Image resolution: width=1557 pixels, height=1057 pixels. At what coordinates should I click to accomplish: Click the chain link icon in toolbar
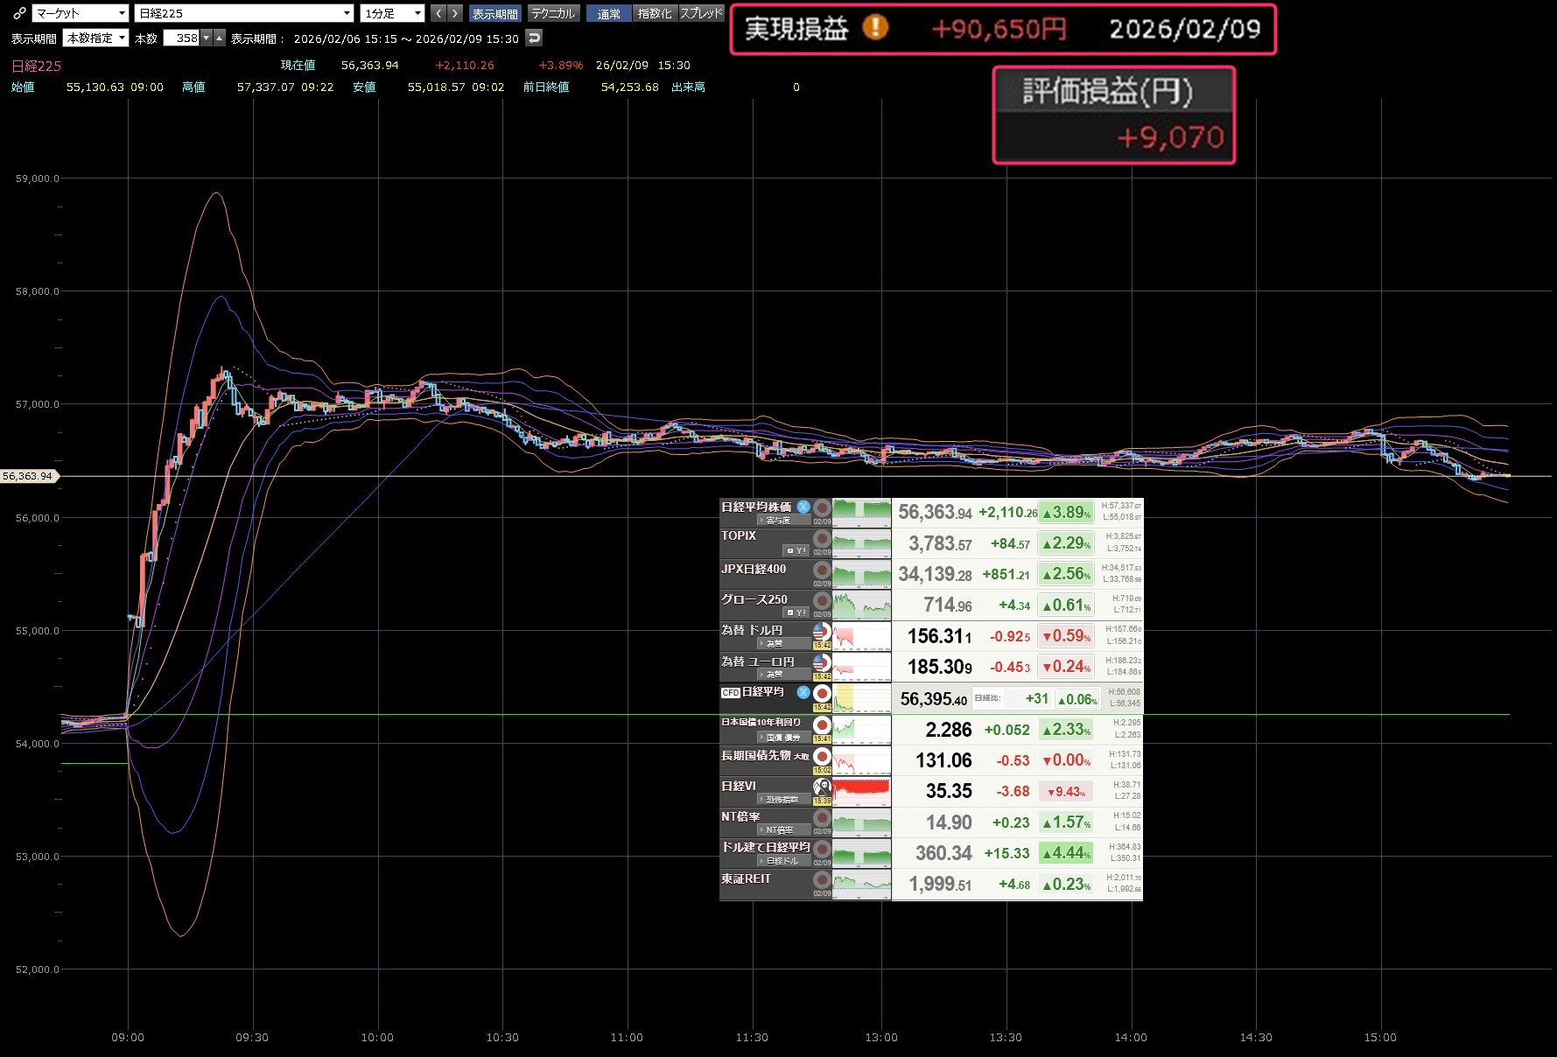coord(18,13)
